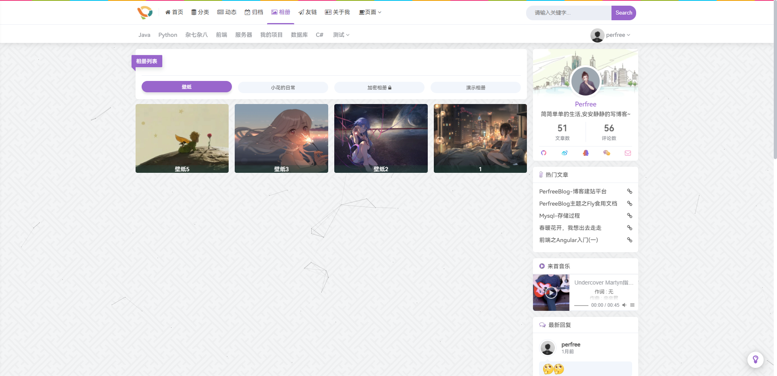Open 春暖花开，我想出去走走 article link
The image size is (777, 376).
pos(570,228)
